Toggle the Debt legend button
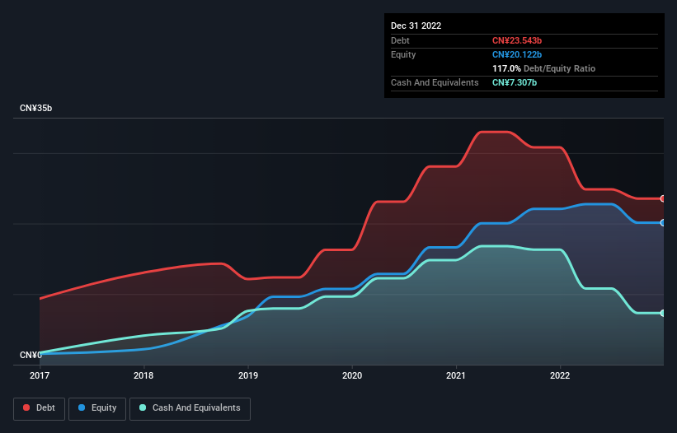The height and width of the screenshot is (433, 677). coord(39,408)
